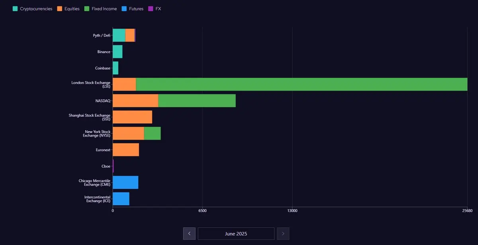
Task: Click the 13000 x-axis tick value
Action: coord(292,210)
